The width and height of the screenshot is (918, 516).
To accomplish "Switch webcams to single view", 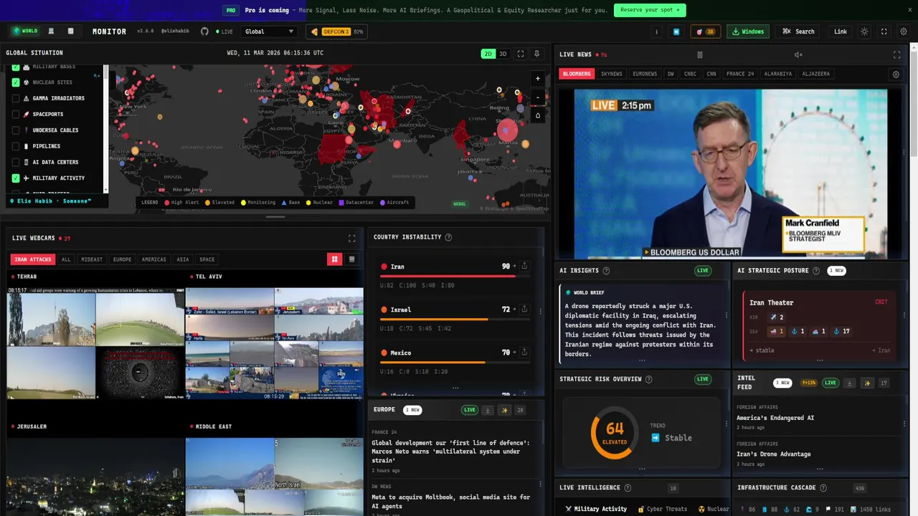I will tap(351, 259).
